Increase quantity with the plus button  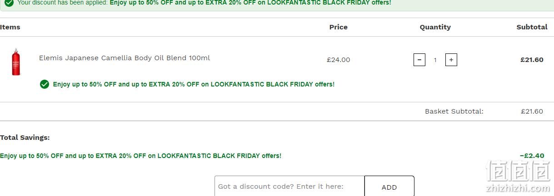point(451,60)
